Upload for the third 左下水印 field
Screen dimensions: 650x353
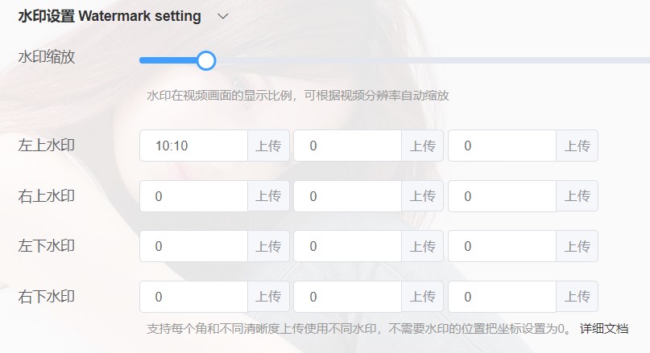point(577,246)
